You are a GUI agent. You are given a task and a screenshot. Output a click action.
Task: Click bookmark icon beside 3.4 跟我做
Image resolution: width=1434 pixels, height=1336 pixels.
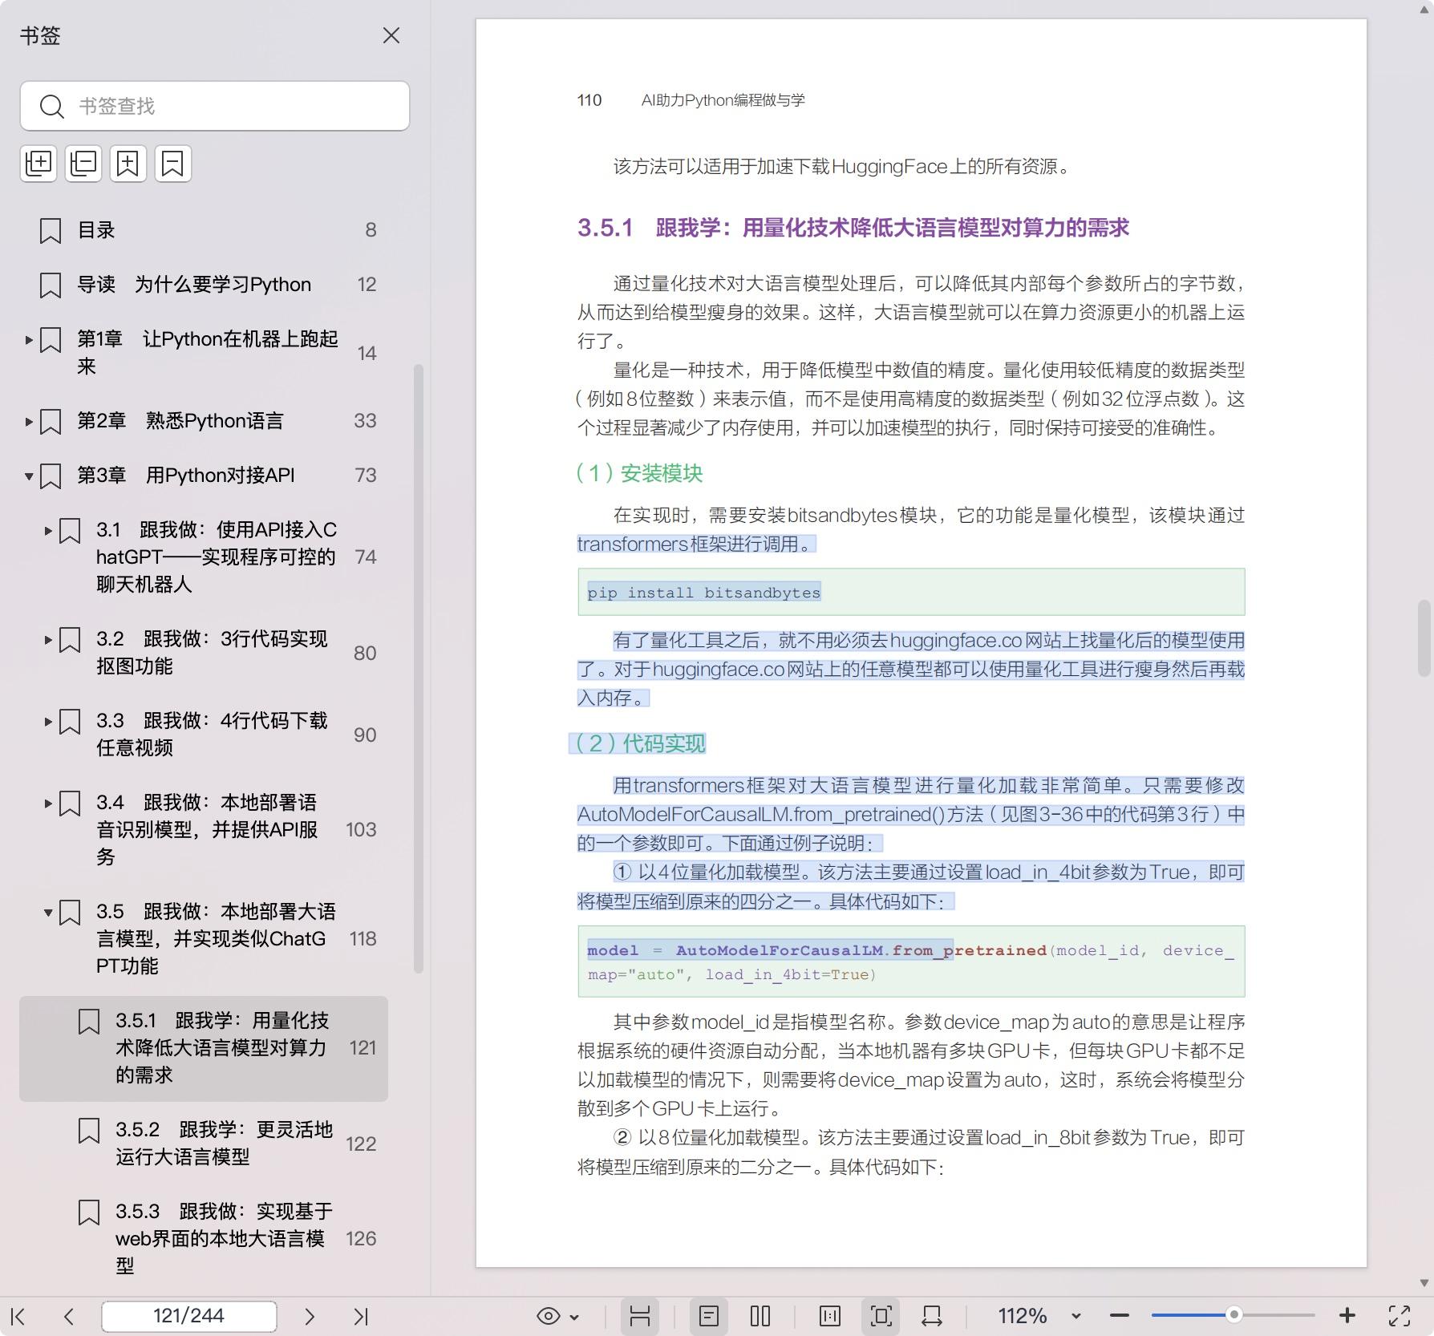[70, 804]
